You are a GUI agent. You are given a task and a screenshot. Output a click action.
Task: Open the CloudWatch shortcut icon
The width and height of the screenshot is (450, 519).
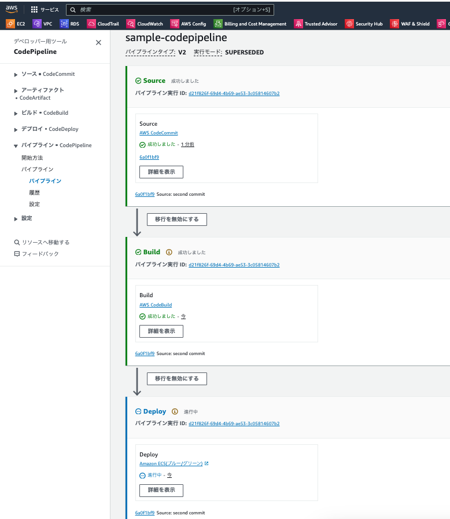coord(131,24)
